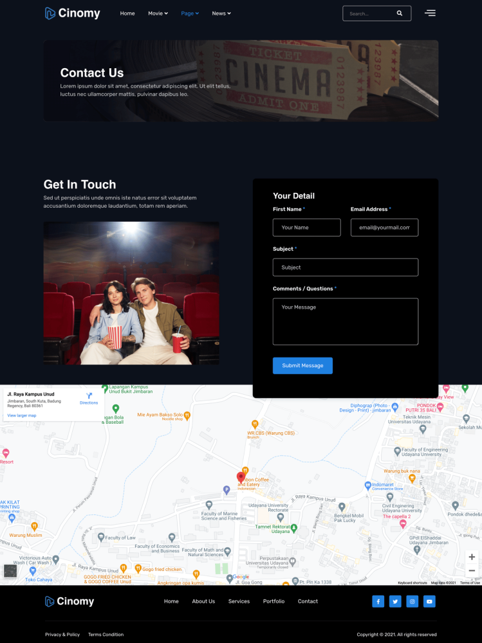This screenshot has width=482, height=643.
Task: Expand the Page dropdown menu
Action: pos(190,14)
